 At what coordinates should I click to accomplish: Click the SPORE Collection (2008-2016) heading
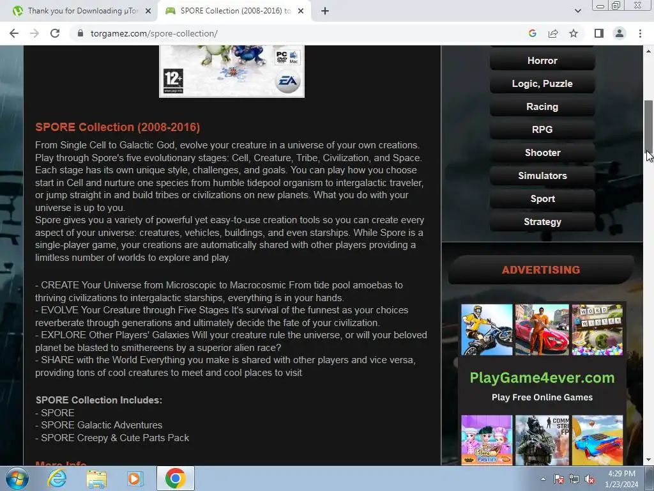tap(118, 127)
